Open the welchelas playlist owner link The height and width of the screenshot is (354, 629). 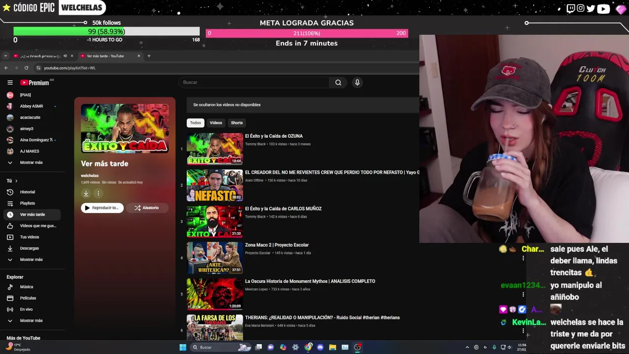click(x=89, y=176)
